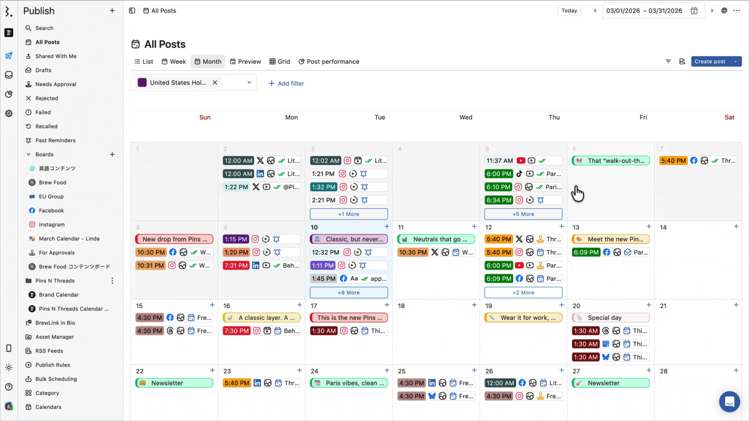Switch to the Post performance tab
749x421 pixels.
329,61
